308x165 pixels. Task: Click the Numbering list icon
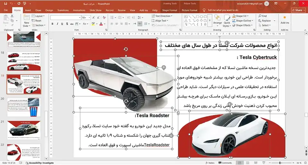(x=120, y=18)
